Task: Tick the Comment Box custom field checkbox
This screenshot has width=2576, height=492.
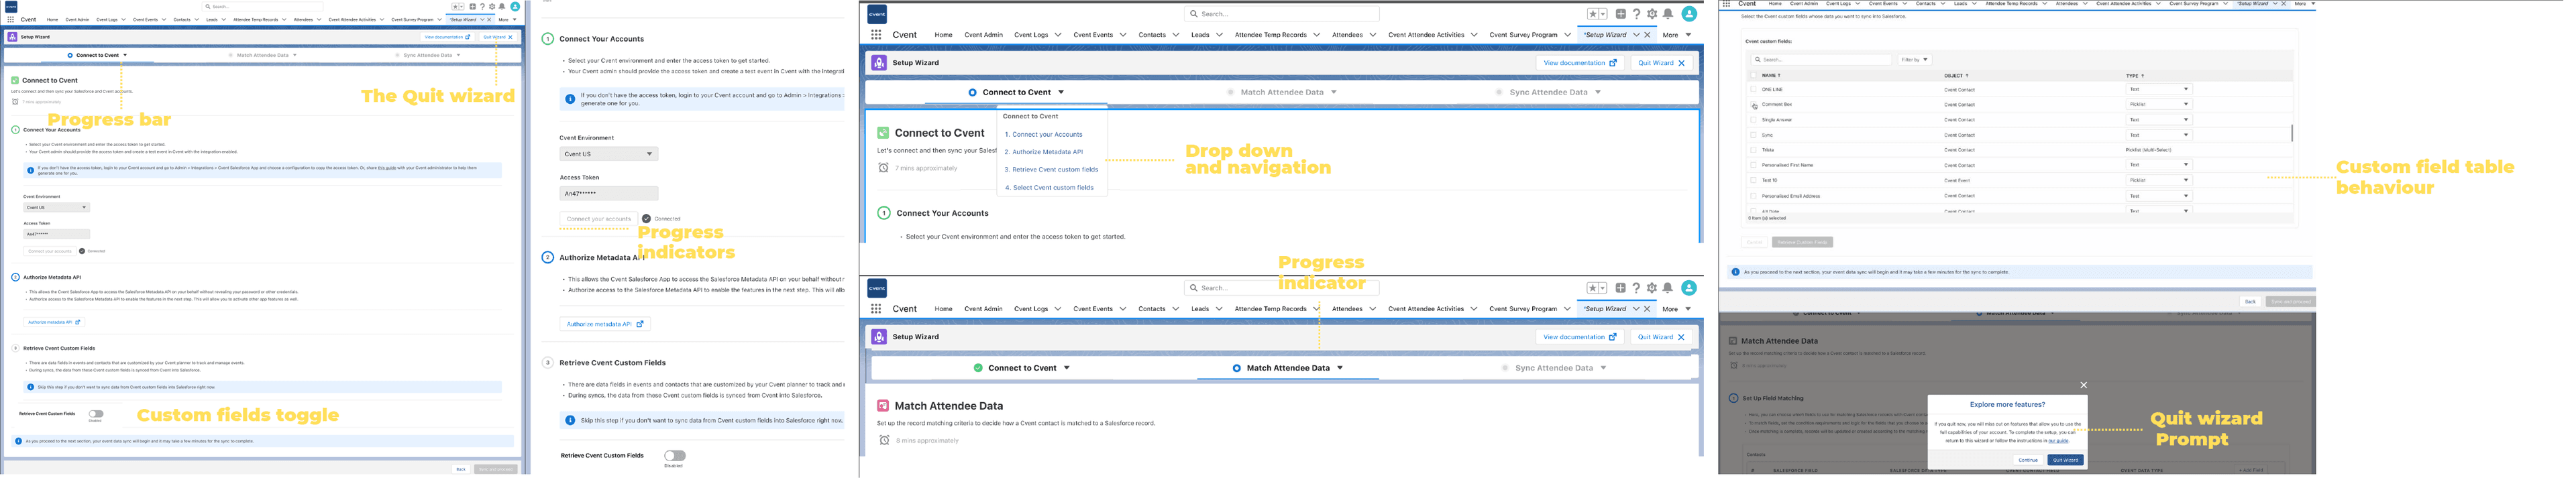Action: [x=1753, y=104]
